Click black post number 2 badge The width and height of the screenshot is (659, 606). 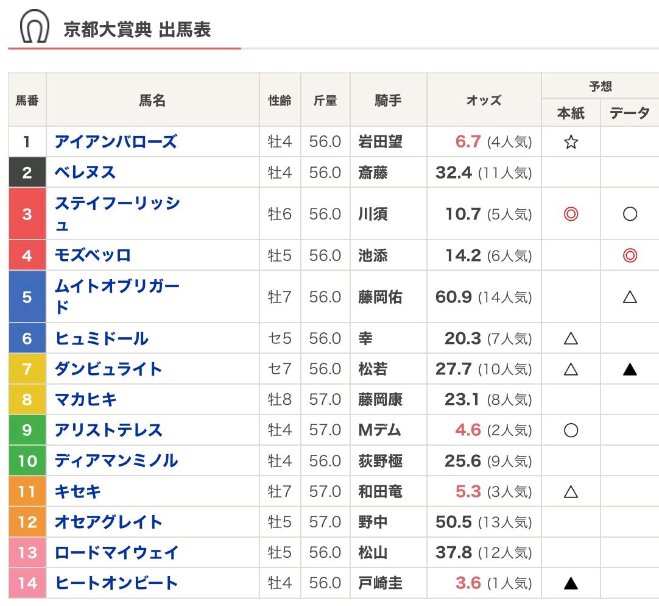[x=27, y=173]
